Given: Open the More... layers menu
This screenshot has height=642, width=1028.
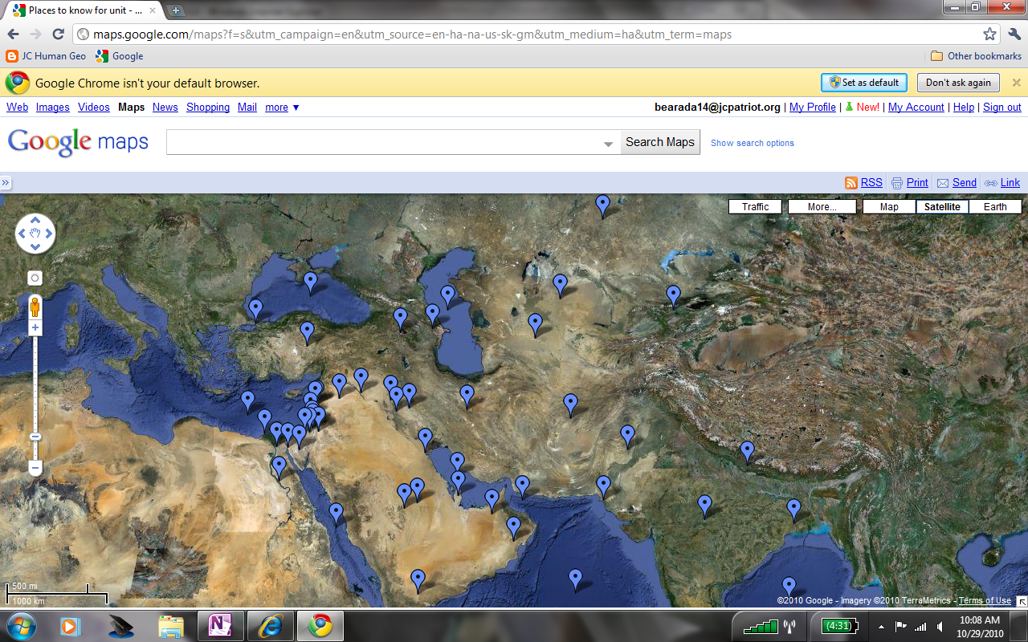Looking at the screenshot, I should click(x=822, y=207).
